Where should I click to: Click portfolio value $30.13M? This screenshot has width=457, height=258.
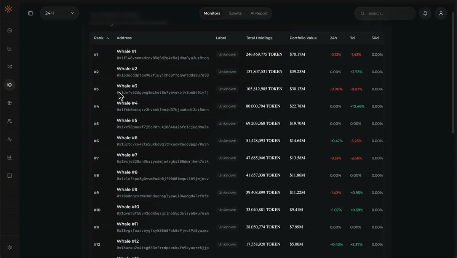[x=297, y=89]
